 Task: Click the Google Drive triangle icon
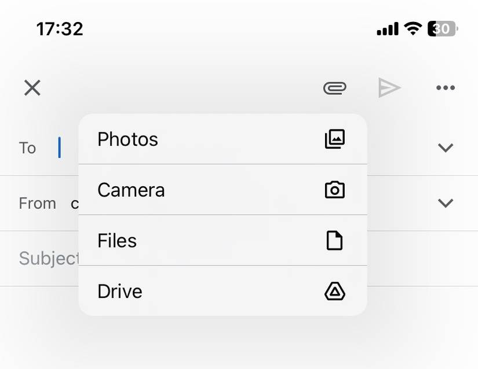(334, 291)
